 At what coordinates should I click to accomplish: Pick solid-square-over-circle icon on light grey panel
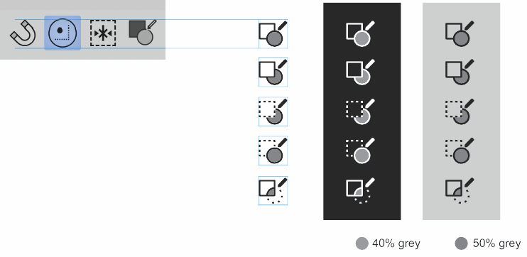click(460, 72)
